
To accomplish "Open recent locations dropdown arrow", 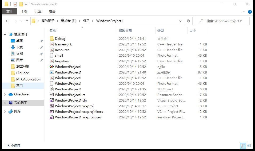I will [21, 21].
